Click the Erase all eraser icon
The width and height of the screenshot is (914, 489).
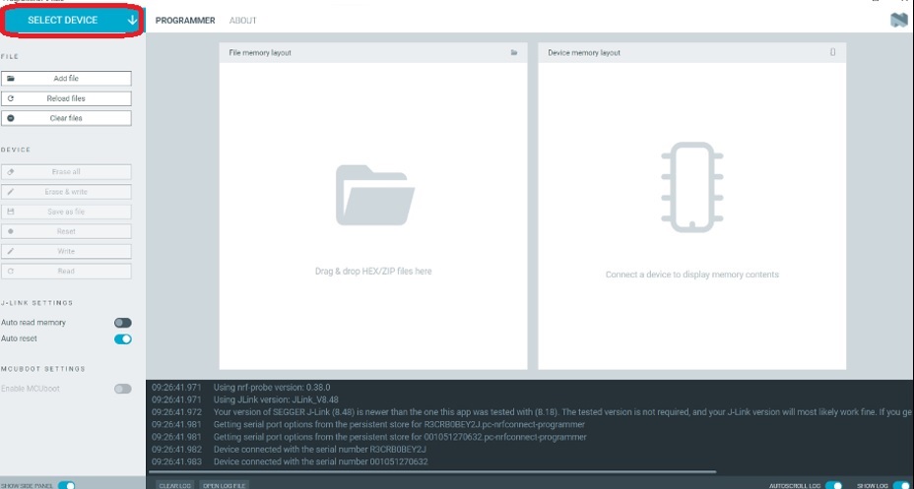click(11, 172)
